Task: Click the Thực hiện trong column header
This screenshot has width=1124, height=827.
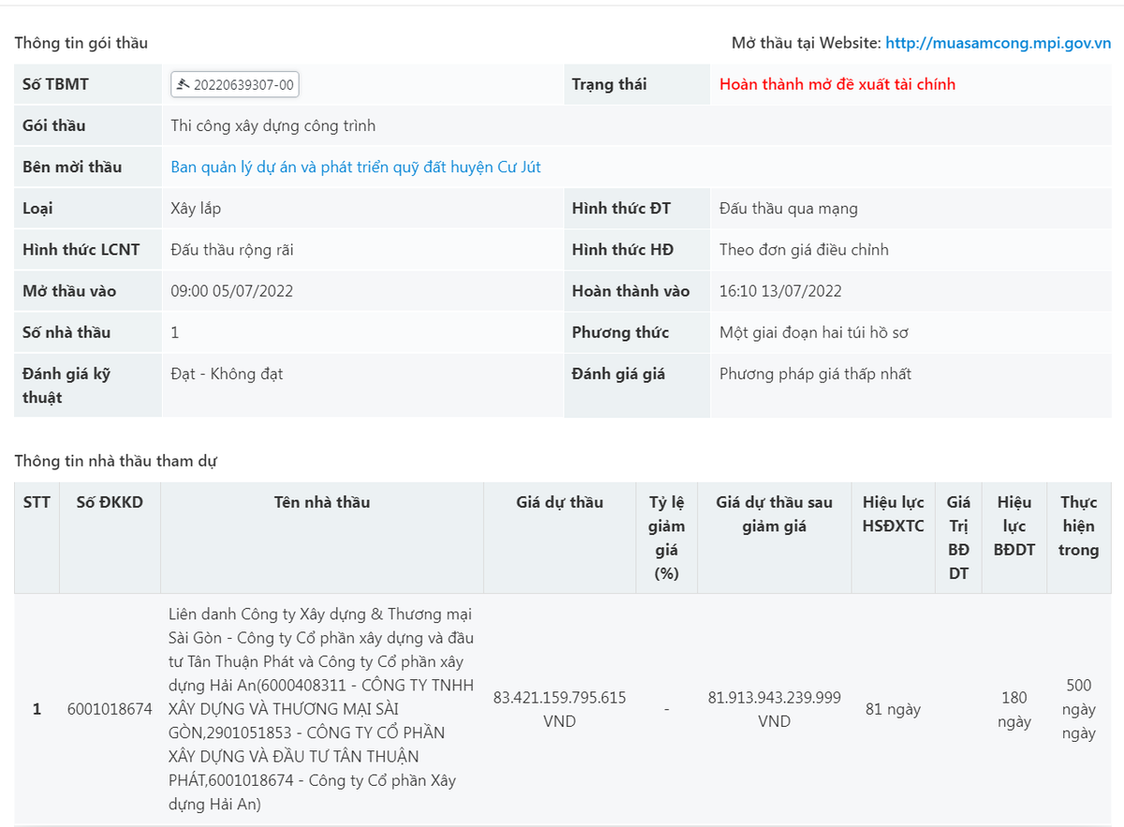Action: pyautogui.click(x=1078, y=526)
